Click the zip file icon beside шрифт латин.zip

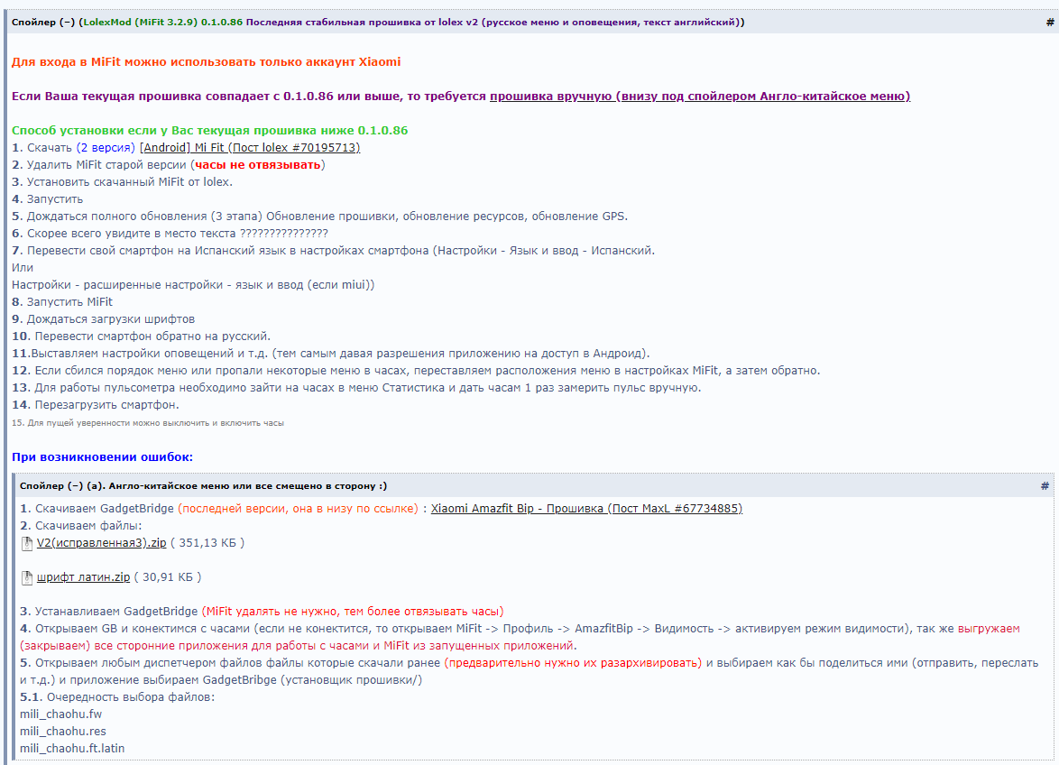pos(27,578)
